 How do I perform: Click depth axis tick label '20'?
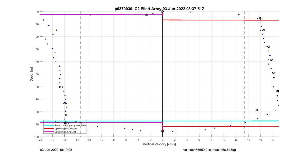click(37, 37)
